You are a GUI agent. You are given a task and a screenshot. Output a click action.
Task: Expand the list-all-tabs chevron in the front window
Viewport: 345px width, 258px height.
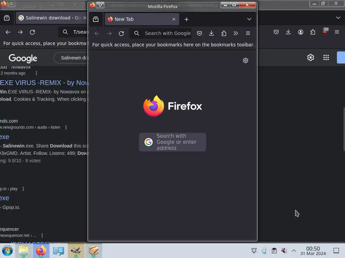click(x=249, y=19)
